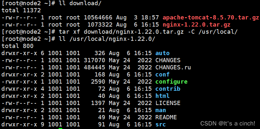Click the blue conf directory name
The height and width of the screenshot is (129, 260).
(163, 75)
